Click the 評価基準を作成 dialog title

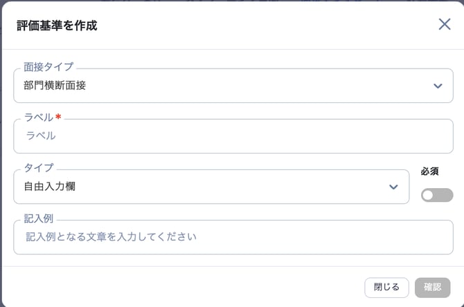[x=57, y=26]
